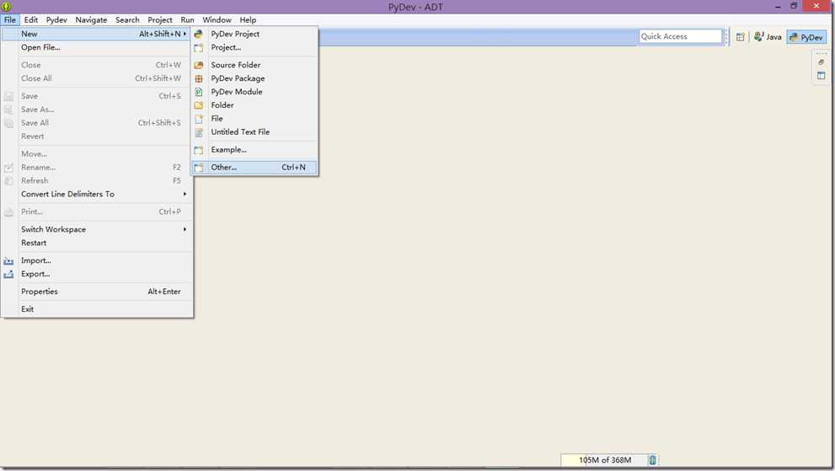Open the Navigate menu
The image size is (835, 471).
pos(91,19)
